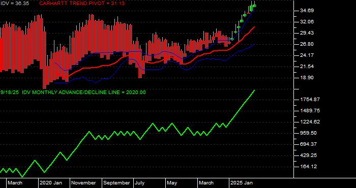
Task: Click the 32.06 price axis label
Action: 307,21
